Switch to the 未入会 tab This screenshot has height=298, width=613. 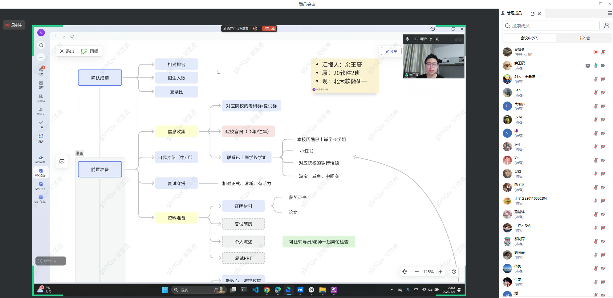point(584,38)
